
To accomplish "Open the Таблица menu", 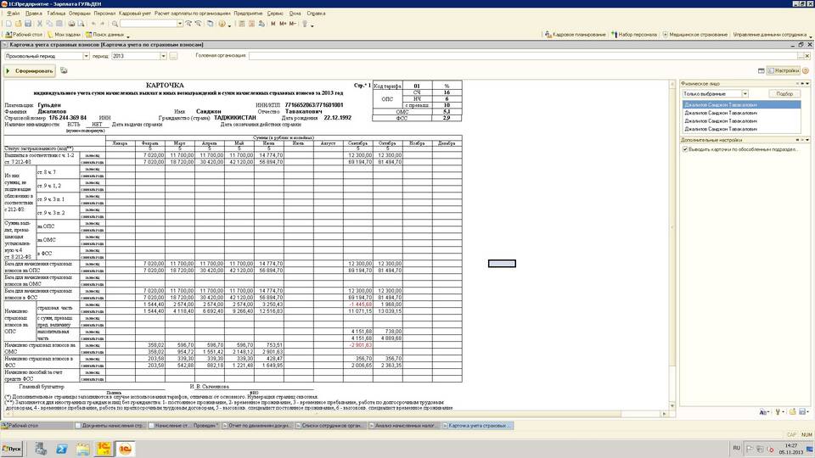I will [56, 14].
